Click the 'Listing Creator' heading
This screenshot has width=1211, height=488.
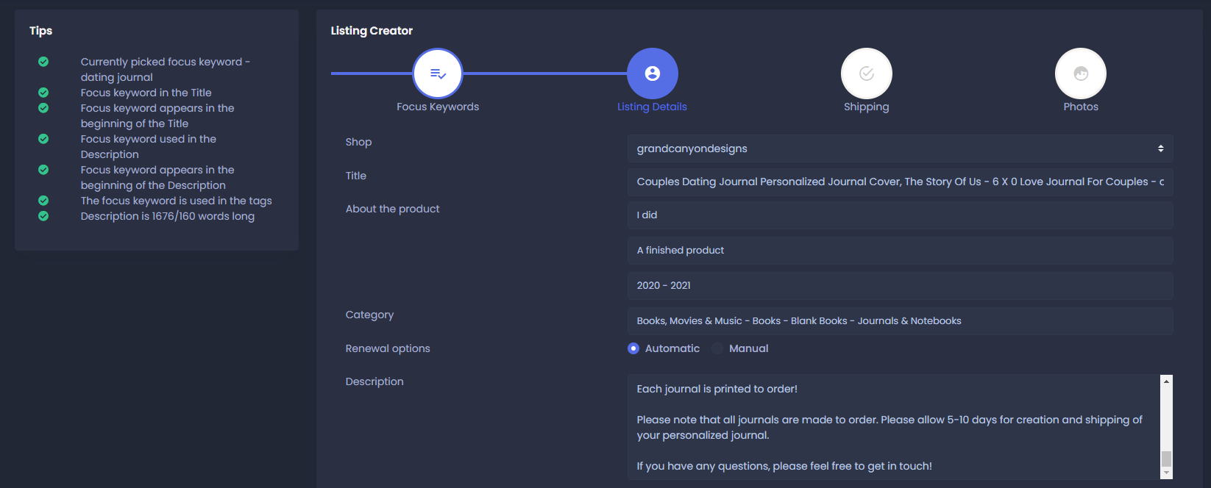point(372,31)
